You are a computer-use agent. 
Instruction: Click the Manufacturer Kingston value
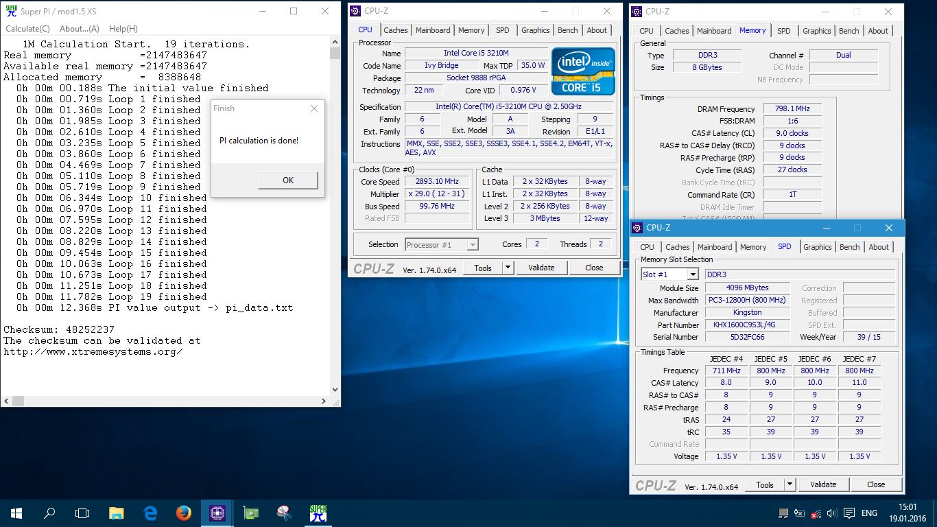(x=746, y=313)
